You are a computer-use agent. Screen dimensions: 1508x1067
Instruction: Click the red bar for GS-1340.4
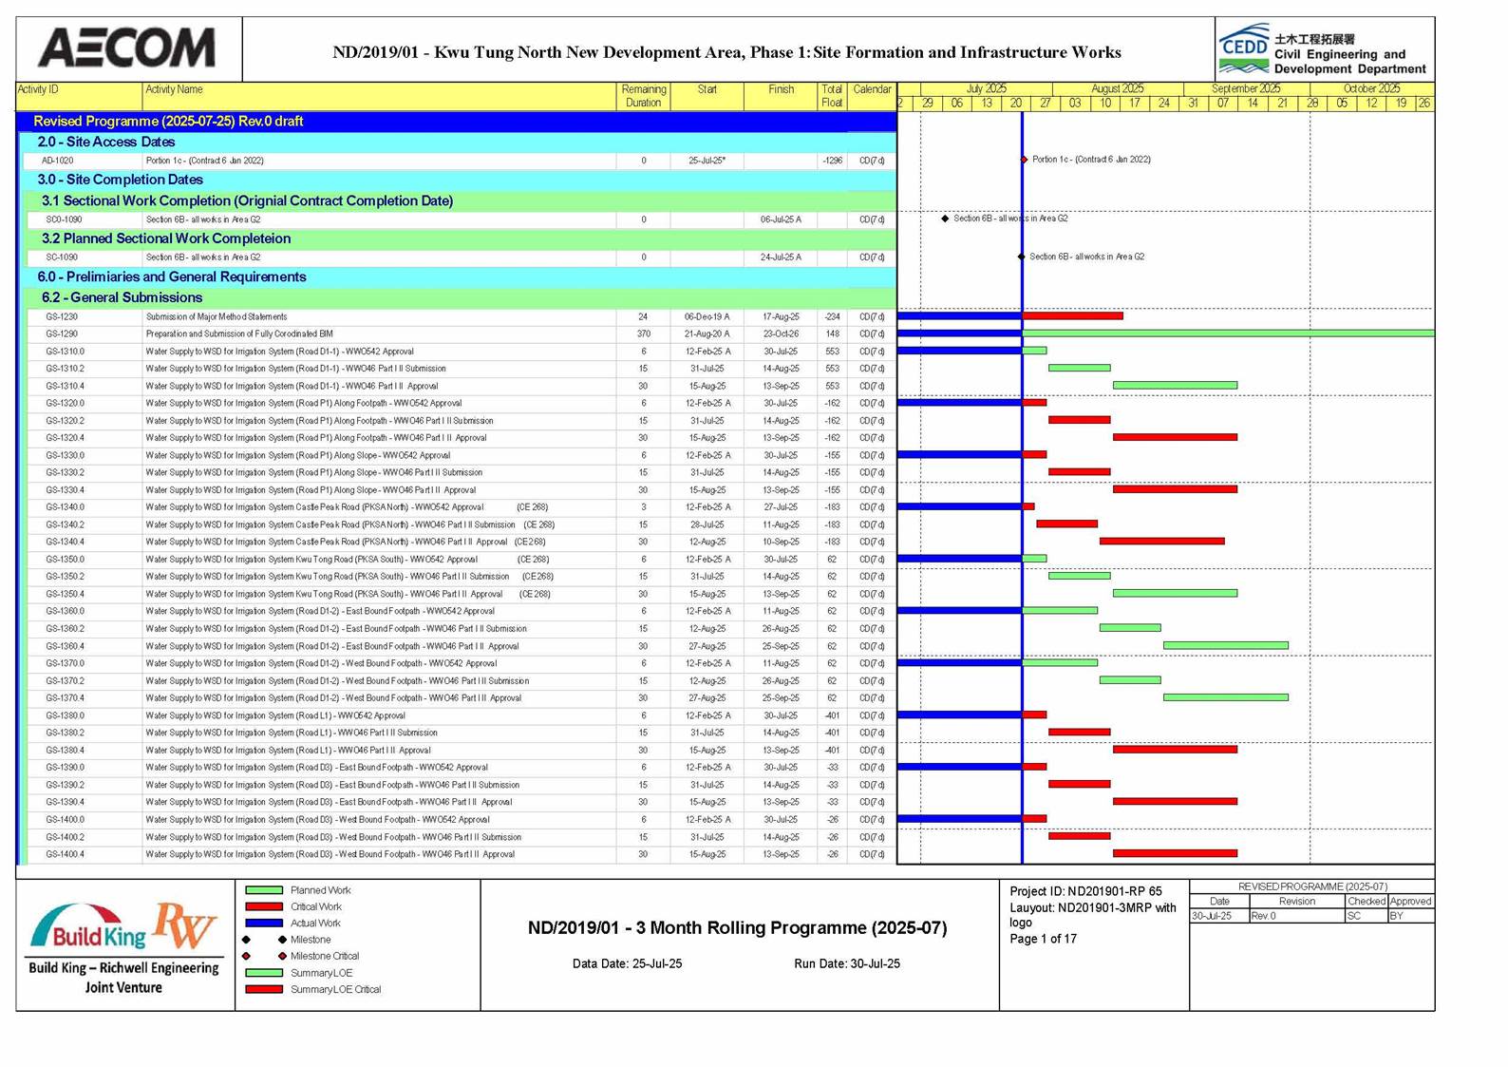coord(1162,541)
